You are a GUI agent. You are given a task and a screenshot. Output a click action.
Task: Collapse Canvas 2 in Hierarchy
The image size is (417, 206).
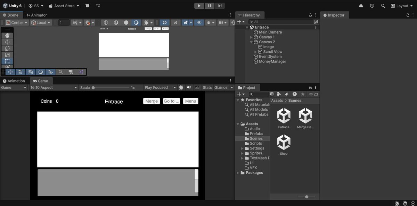pos(252,42)
